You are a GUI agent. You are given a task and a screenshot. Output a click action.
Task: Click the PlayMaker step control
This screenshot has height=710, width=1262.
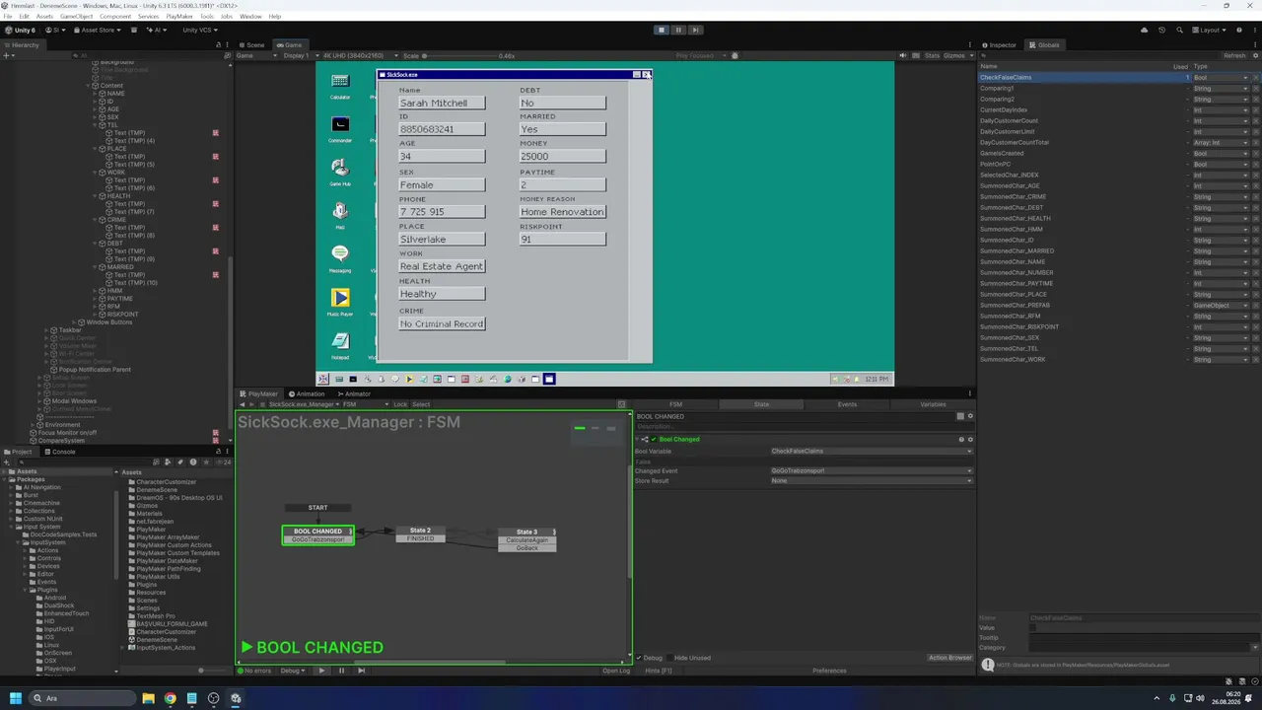tap(361, 671)
